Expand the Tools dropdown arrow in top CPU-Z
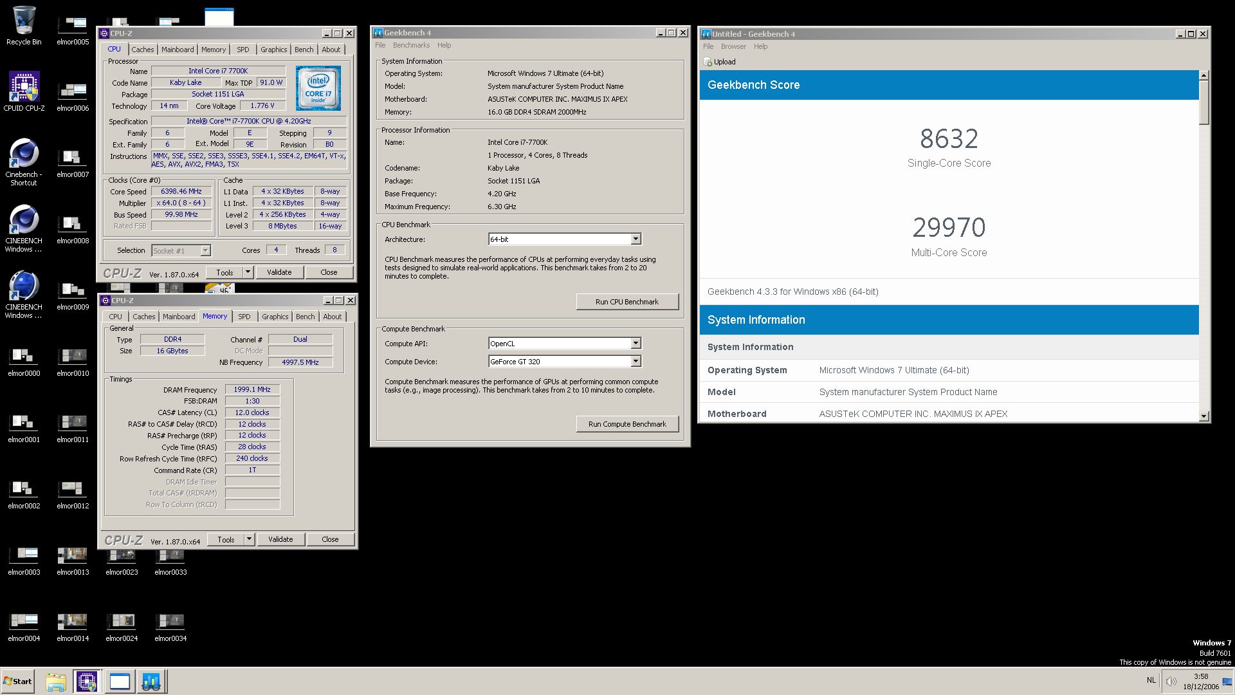Image resolution: width=1235 pixels, height=695 pixels. (248, 272)
